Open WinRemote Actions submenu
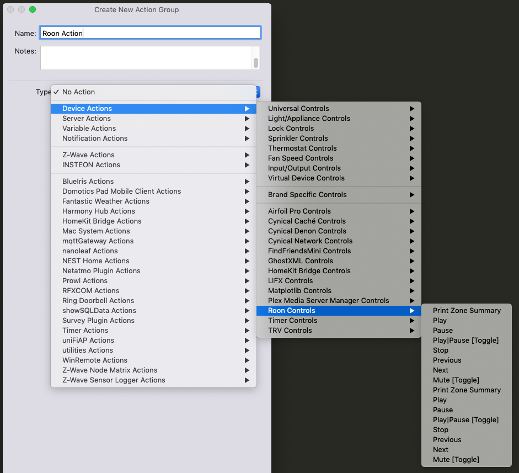Screen dimensions: 519x473 (x=153, y=360)
